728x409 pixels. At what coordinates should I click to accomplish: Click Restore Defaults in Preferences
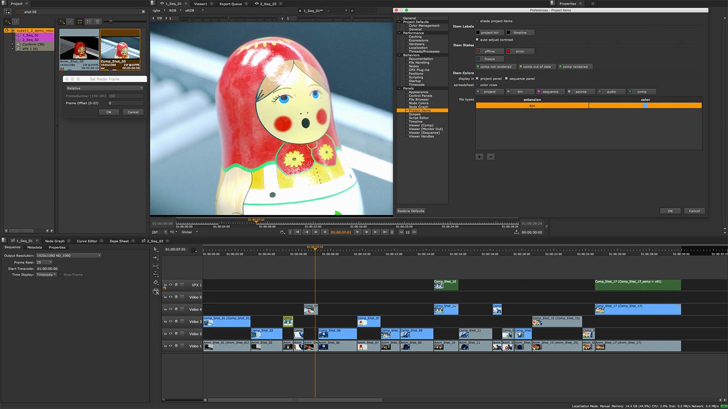[x=410, y=211]
